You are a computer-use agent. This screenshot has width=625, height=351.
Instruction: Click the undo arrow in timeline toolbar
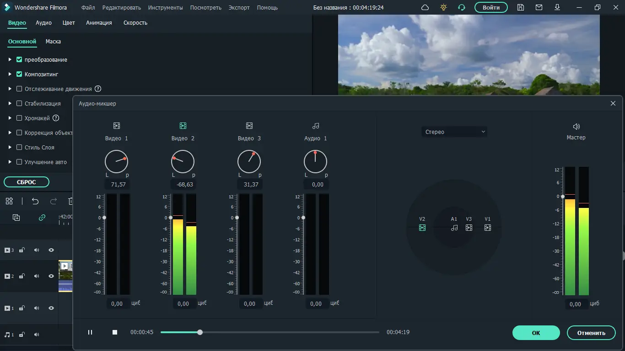35,201
